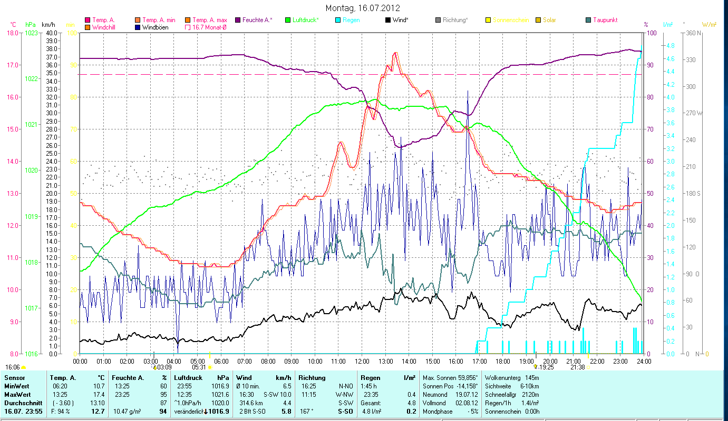Screen dimensions: 728x421
Task: Click the green Luftdruck* legend swatch
Action: click(x=287, y=20)
